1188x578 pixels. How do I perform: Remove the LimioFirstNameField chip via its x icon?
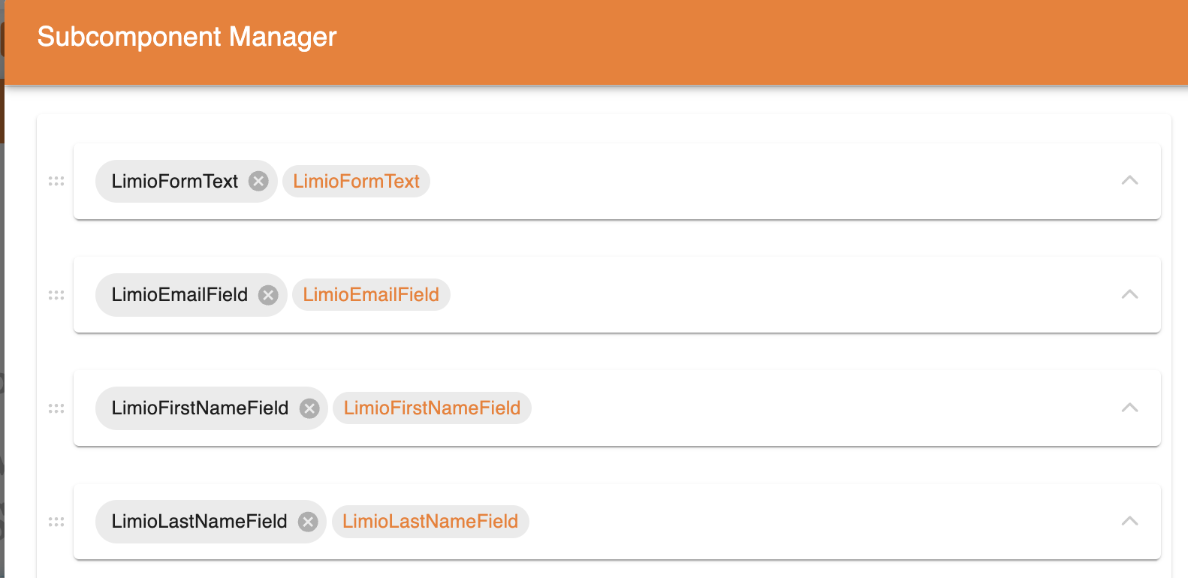(x=309, y=408)
